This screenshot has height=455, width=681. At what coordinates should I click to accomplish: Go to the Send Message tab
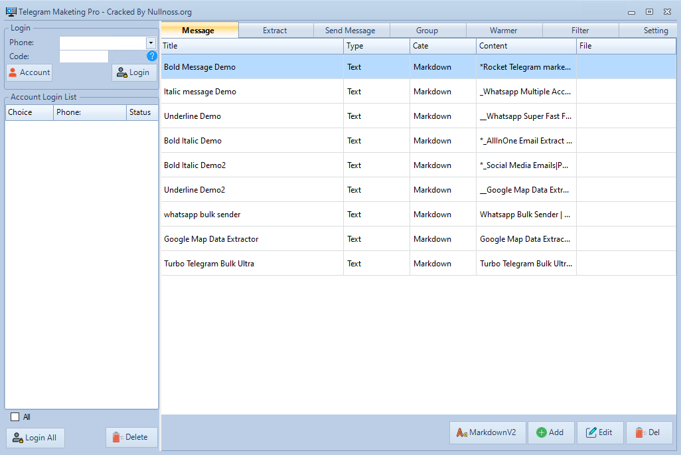(x=351, y=31)
